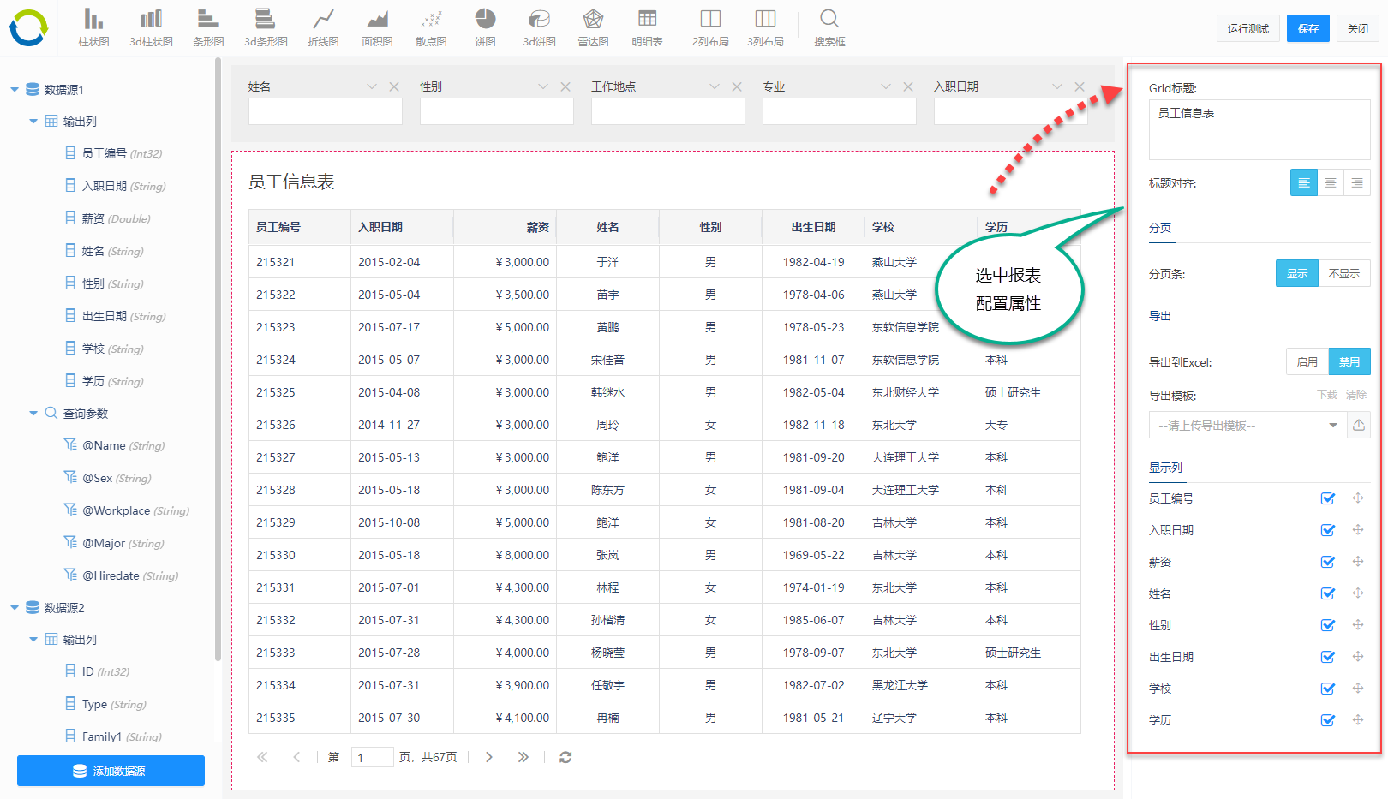Go to the next table page
Viewport: 1388px width, 799px height.
point(489,757)
